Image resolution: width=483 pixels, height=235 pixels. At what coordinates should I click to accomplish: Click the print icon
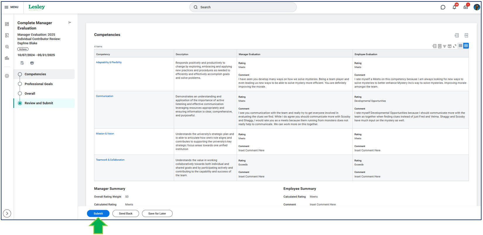tap(32, 63)
